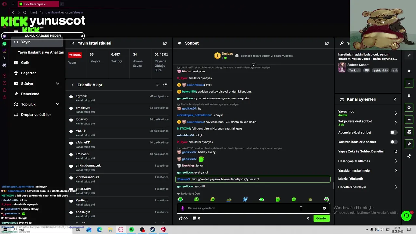This screenshot has height=234, width=416.
Task: Click the purple microphone icon in message box
Action: [x=182, y=208]
